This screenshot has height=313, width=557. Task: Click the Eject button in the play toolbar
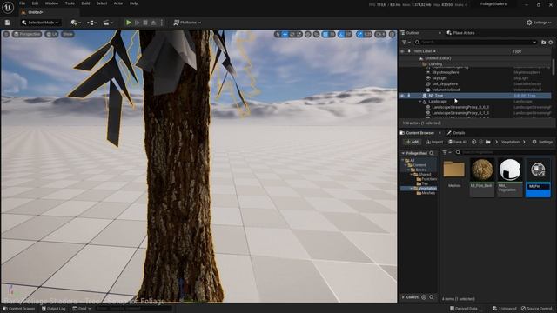[153, 23]
